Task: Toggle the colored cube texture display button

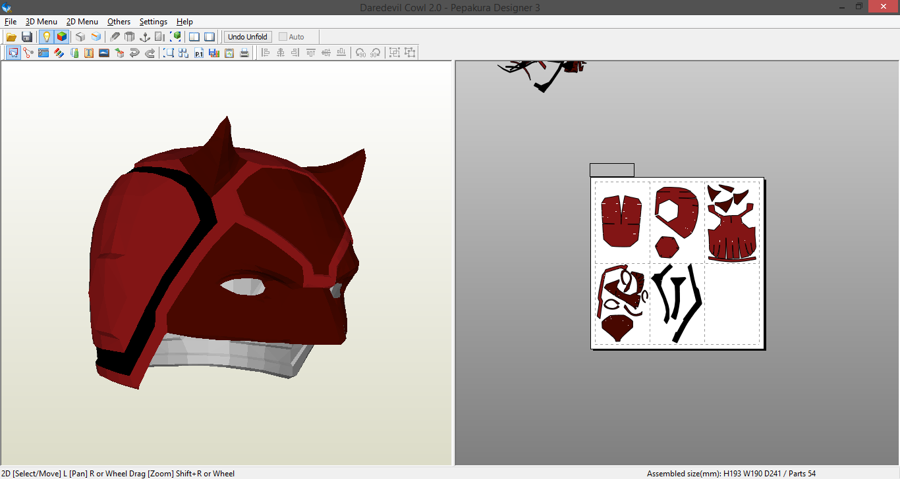Action: [x=61, y=37]
